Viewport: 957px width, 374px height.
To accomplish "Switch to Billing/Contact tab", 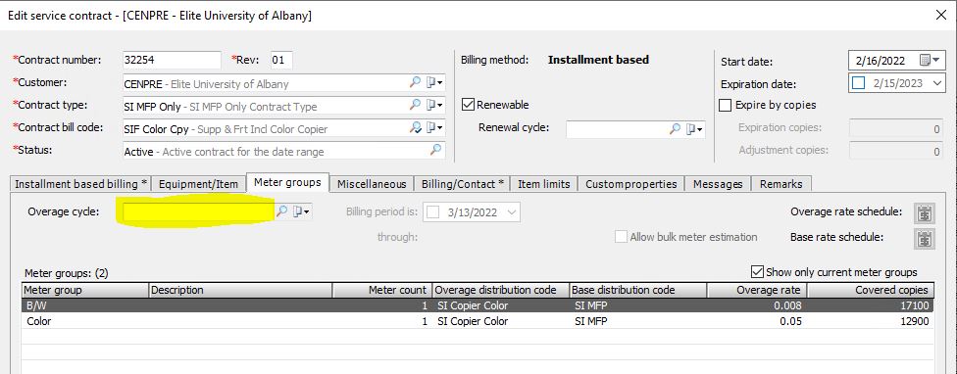I will [x=462, y=184].
